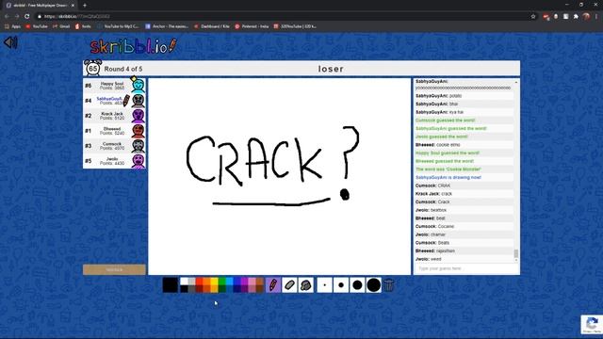
Task: Select the paint bucket fill tool
Action: click(x=305, y=285)
